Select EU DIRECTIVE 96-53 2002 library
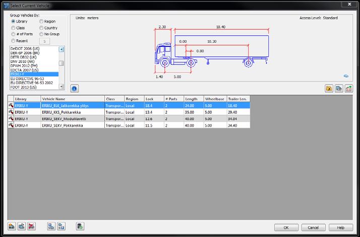Viewport: 360px width, 237px height. tap(34, 83)
